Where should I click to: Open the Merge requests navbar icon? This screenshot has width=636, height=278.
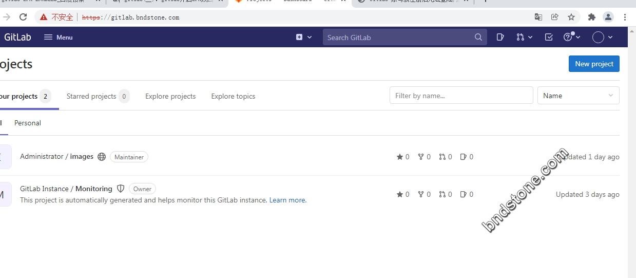click(521, 37)
